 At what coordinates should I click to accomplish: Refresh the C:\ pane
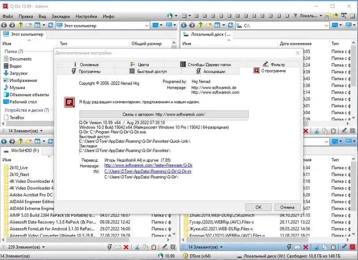[230, 25]
